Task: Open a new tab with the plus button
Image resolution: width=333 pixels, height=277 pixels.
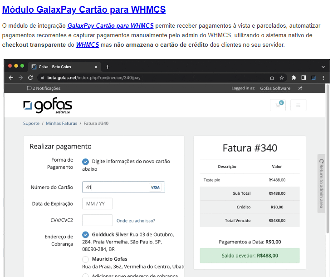Action: pyautogui.click(x=108, y=67)
